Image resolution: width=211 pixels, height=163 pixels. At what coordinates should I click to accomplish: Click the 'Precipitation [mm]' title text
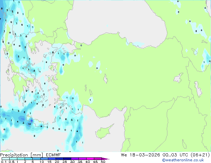click(x=22, y=155)
